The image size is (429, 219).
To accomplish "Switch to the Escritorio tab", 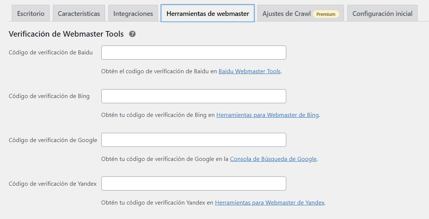I will click(x=30, y=13).
